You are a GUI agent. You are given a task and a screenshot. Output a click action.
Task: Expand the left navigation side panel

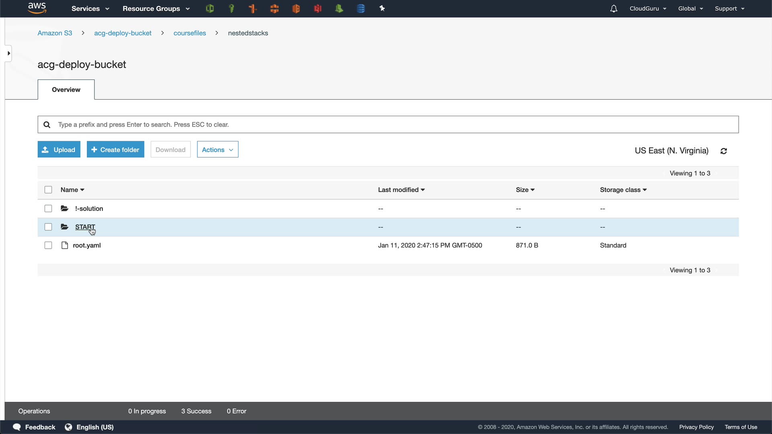pos(8,53)
